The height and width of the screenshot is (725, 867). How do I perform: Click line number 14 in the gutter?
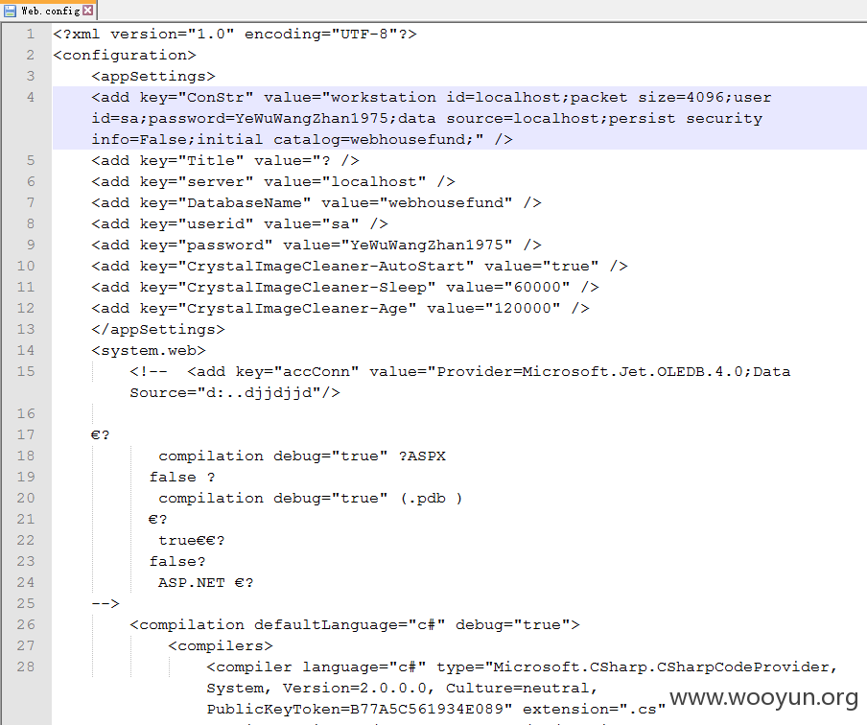(x=26, y=351)
